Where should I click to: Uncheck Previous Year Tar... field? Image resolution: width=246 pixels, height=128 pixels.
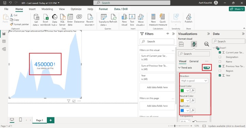[x=220, y=66]
